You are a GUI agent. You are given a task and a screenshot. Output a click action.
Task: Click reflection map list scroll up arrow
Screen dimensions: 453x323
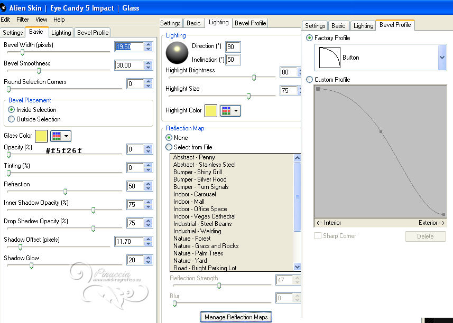coord(297,158)
